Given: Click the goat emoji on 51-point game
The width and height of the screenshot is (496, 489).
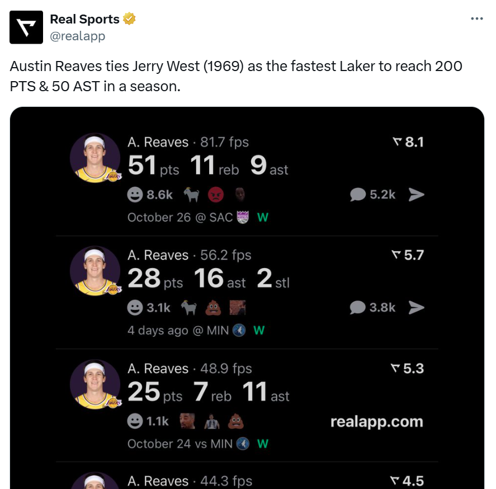Looking at the screenshot, I should coord(191,194).
